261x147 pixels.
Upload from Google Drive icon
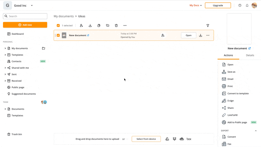167,139
